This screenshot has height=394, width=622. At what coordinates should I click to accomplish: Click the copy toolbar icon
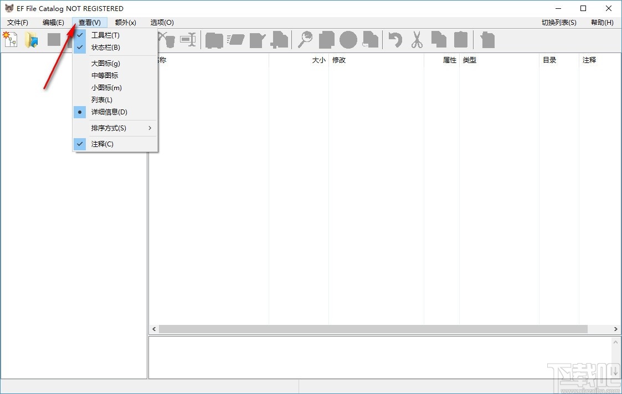click(x=439, y=39)
